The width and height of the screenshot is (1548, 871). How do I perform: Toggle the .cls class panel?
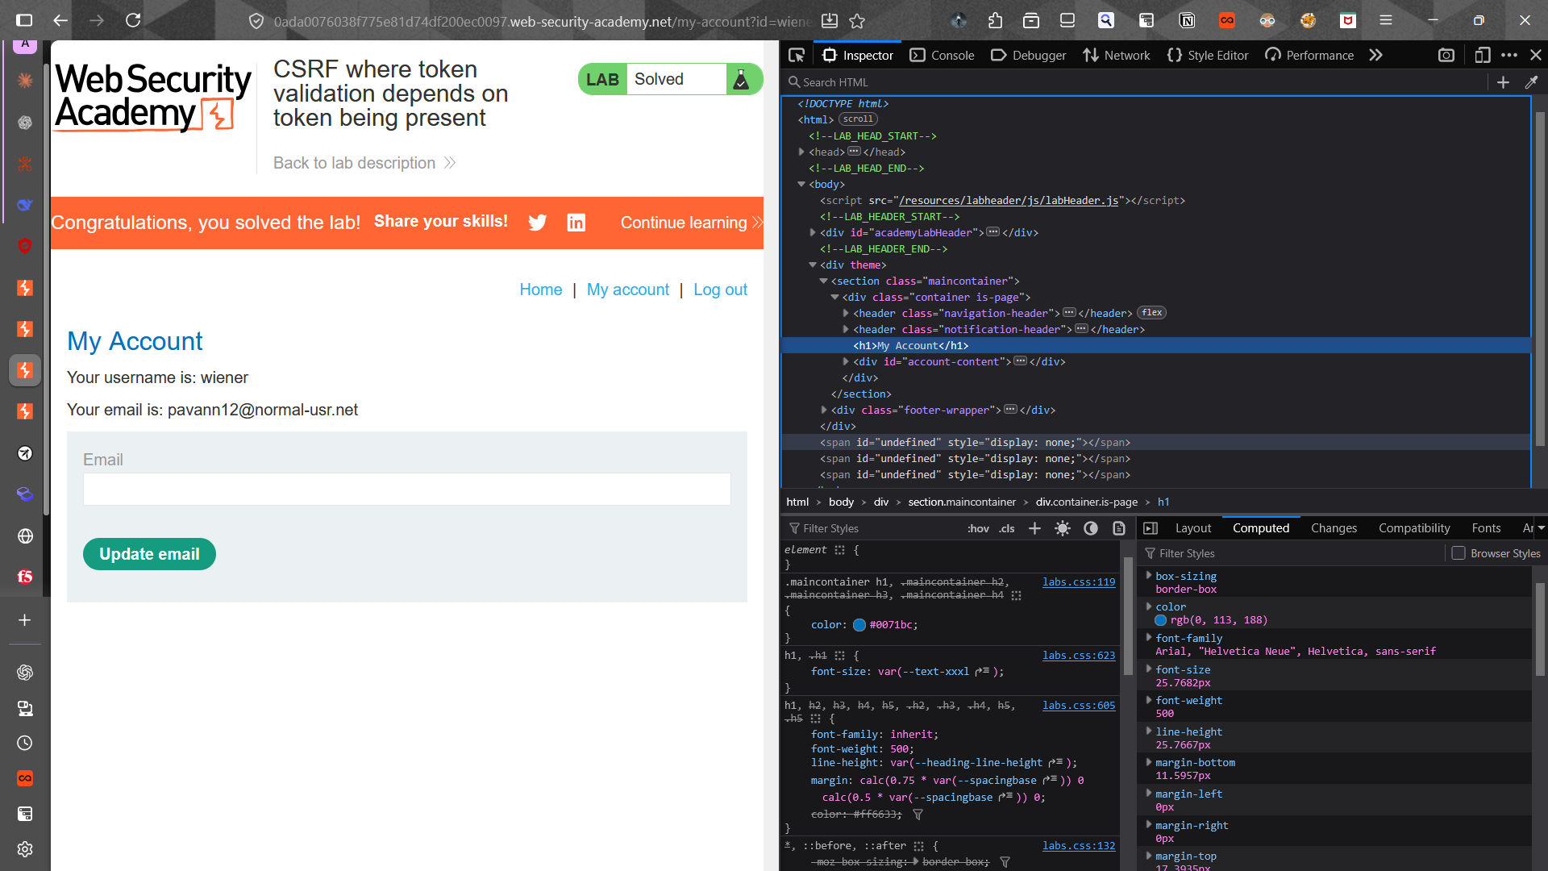[1007, 528]
